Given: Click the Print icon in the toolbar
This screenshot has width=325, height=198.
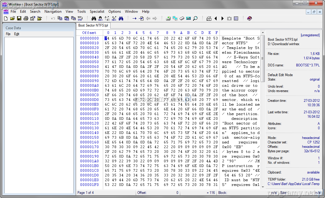Looking at the screenshot, I should point(26,19).
